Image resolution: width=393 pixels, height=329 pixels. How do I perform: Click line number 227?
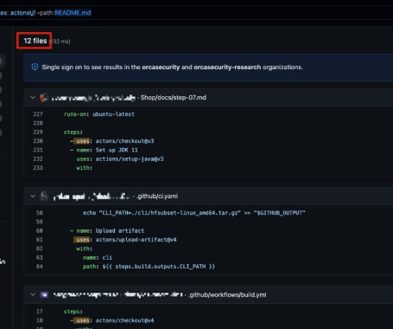(38, 114)
